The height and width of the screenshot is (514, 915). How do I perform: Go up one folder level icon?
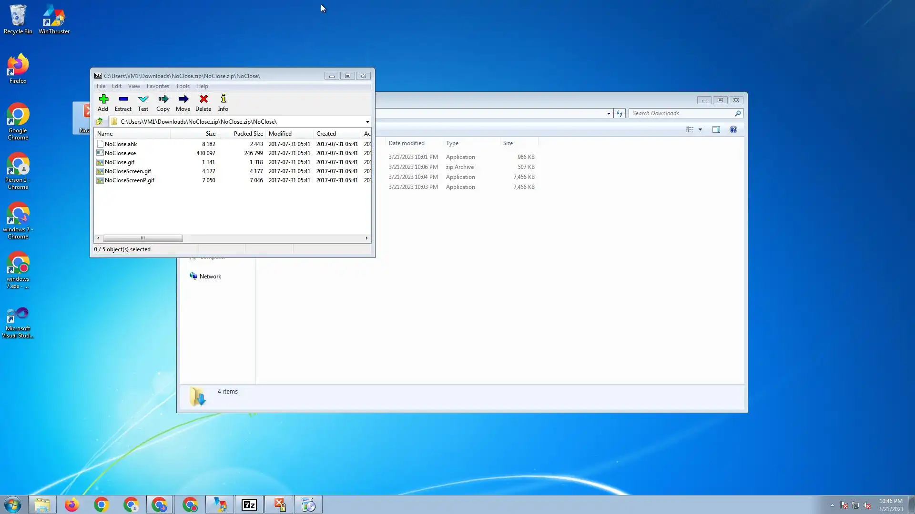pyautogui.click(x=100, y=122)
